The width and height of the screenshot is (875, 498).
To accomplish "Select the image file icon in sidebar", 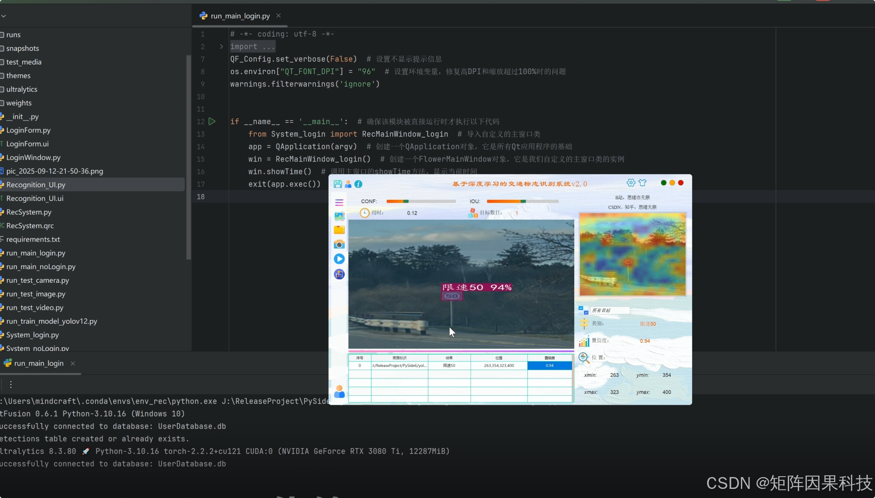I will 339,216.
